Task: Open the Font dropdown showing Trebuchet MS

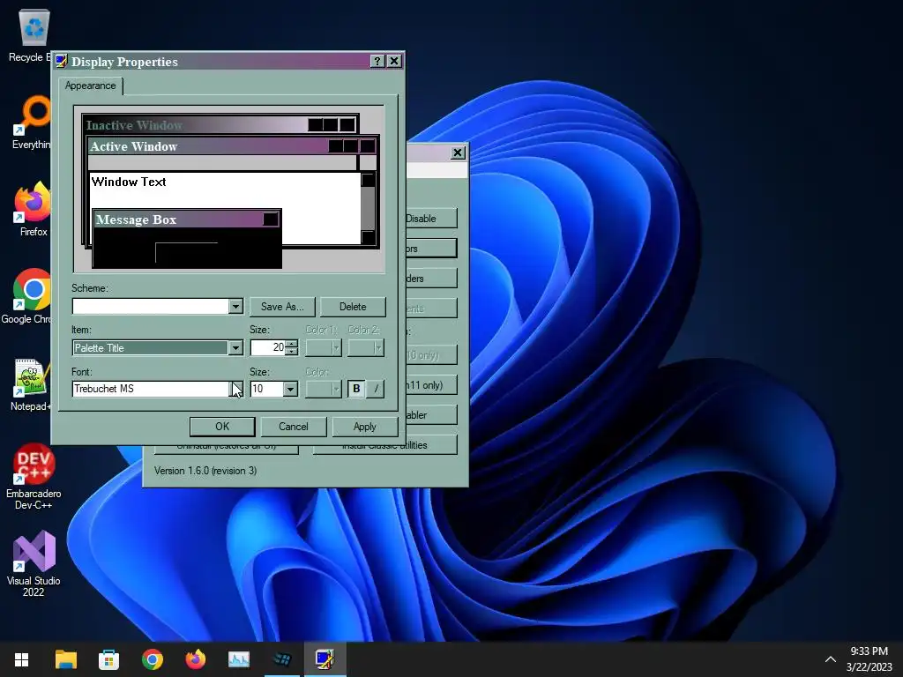Action: point(236,389)
